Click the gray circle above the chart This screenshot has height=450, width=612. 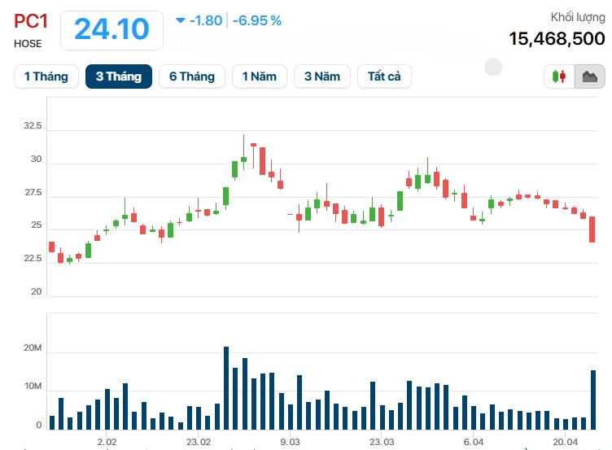click(x=493, y=67)
